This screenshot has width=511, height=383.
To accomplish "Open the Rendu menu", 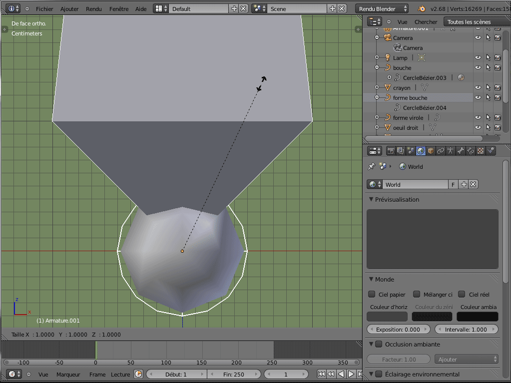I will click(94, 9).
